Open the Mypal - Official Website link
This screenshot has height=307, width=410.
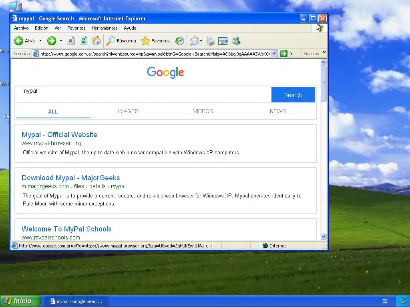59,135
